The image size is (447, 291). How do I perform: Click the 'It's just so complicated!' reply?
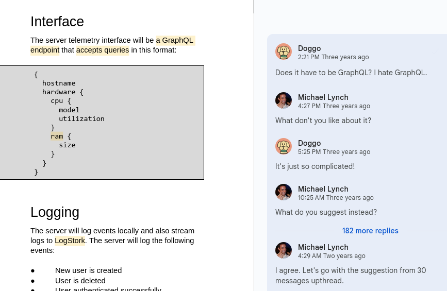coord(314,166)
